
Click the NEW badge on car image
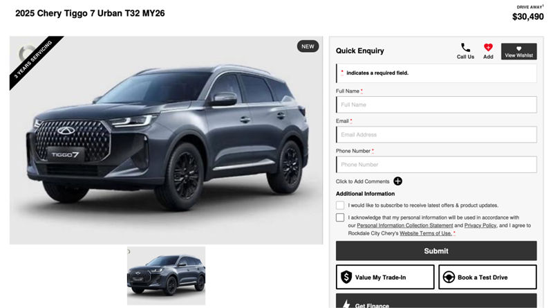coord(308,46)
